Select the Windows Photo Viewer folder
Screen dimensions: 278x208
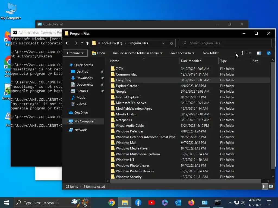coord(132,165)
